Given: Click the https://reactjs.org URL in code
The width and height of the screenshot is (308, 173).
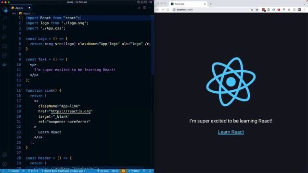Looking at the screenshot, I should 71,111.
